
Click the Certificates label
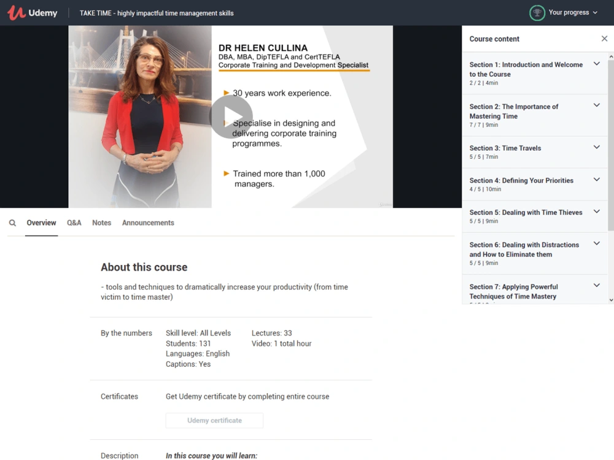click(x=120, y=396)
